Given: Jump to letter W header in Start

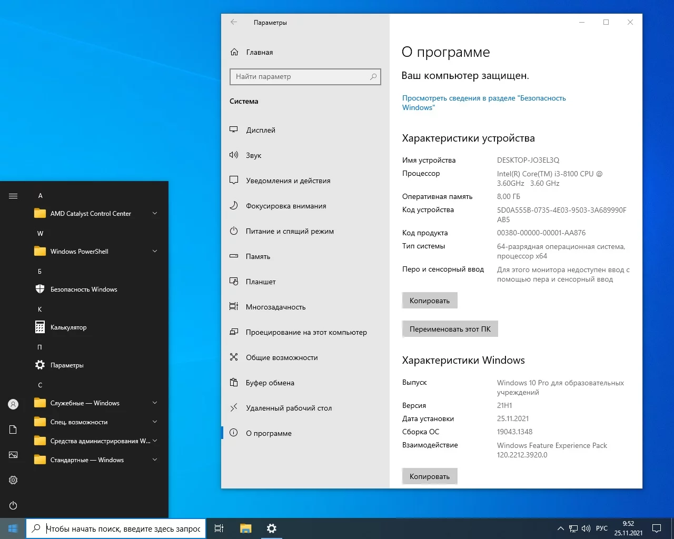Looking at the screenshot, I should click(40, 233).
